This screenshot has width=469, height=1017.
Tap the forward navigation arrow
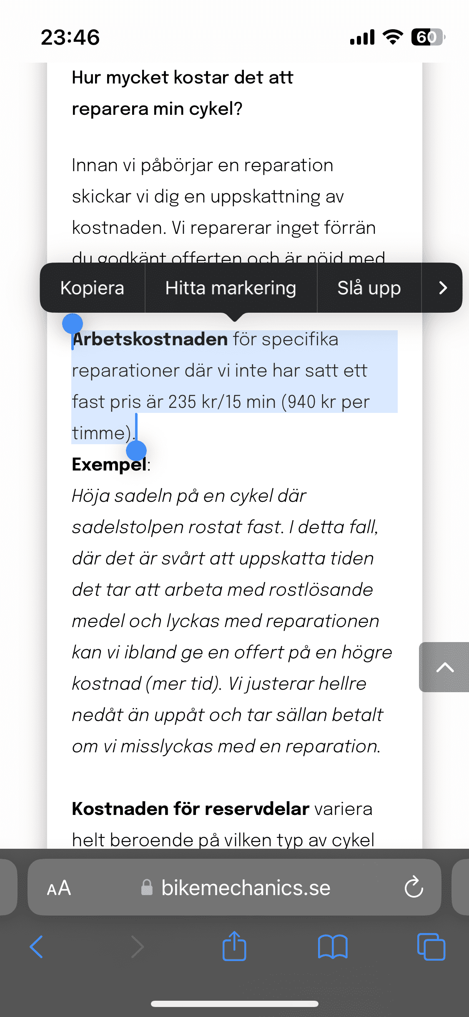coord(137,947)
